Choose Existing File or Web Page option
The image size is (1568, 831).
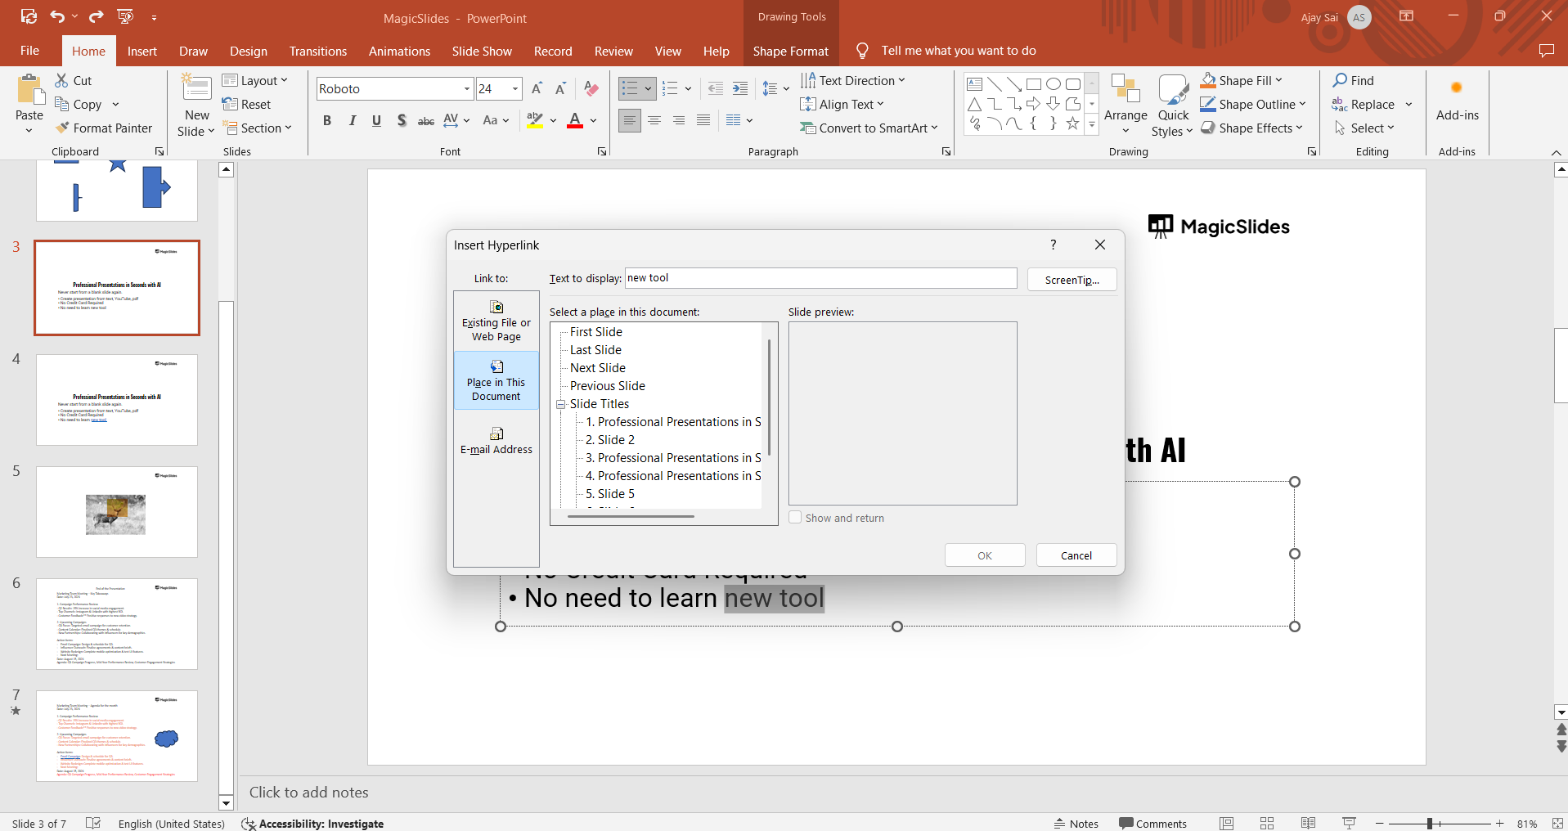click(x=496, y=321)
